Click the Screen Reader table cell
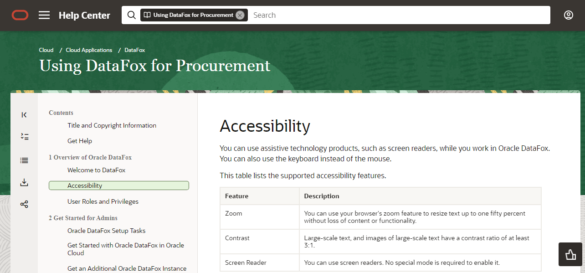 pos(260,263)
